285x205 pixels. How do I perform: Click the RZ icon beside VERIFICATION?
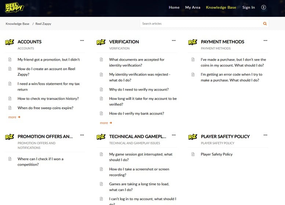[x=101, y=42]
